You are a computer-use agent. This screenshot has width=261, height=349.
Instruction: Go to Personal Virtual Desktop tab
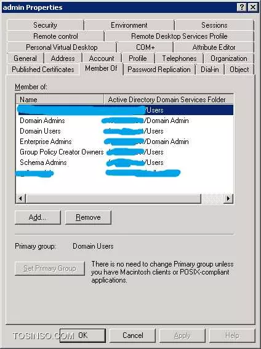62,47
